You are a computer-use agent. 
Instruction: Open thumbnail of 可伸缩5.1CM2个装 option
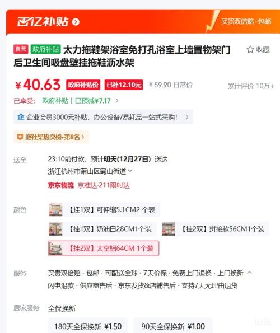point(55,210)
